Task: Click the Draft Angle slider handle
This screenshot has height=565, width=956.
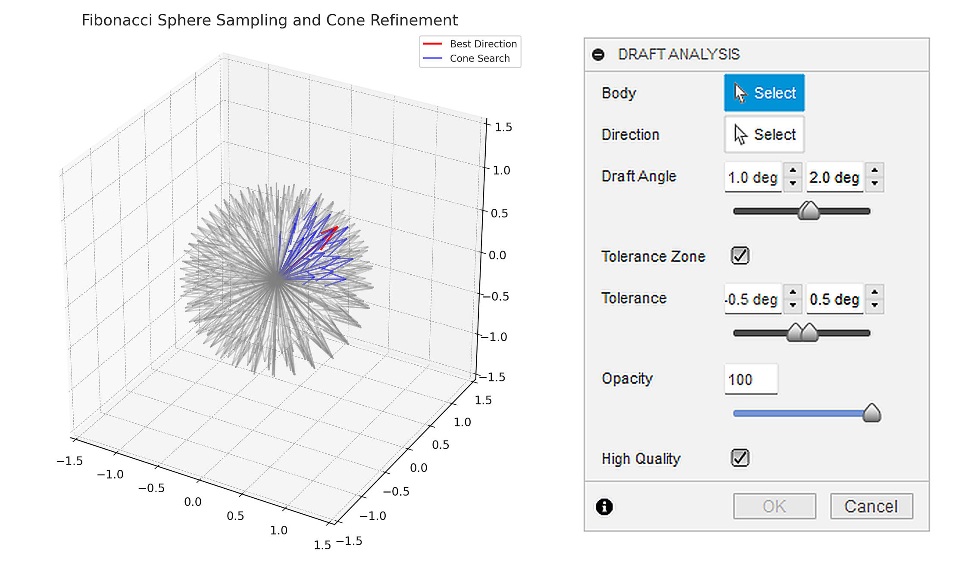Action: [x=809, y=211]
